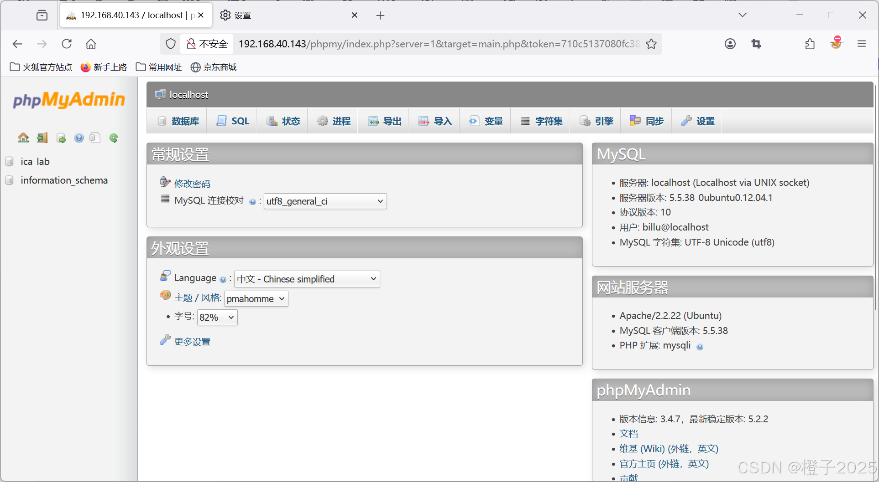Open Language selection dropdown
879x482 pixels.
307,279
